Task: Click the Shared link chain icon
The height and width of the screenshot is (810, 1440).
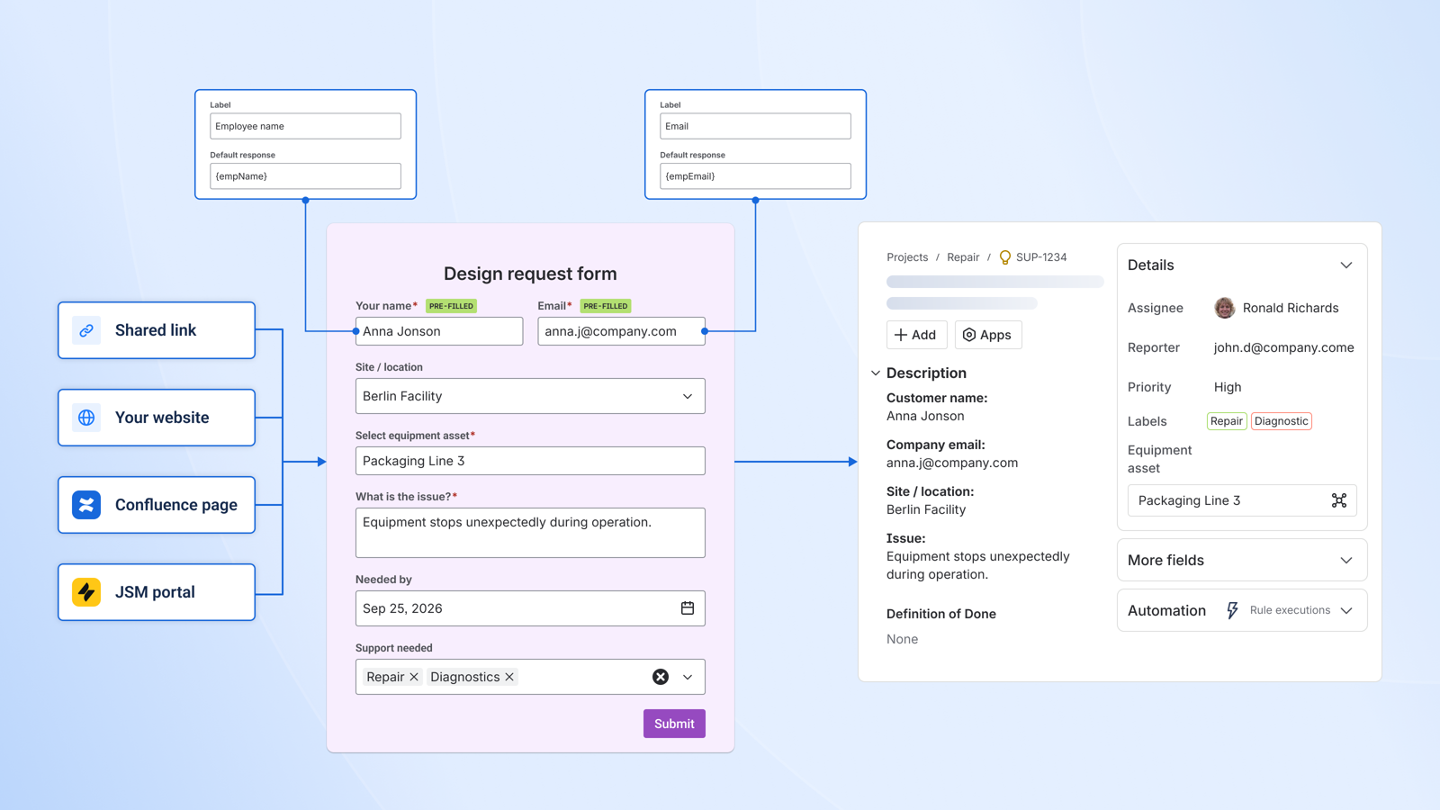Action: click(x=86, y=330)
